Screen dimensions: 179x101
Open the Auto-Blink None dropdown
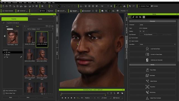(x=157, y=44)
